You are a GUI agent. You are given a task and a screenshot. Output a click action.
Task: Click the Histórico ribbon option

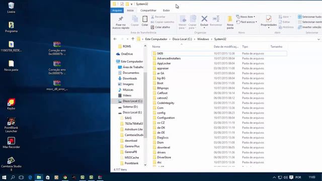click(286, 27)
